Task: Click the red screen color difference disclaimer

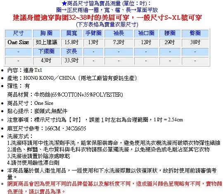Action: [115, 188]
